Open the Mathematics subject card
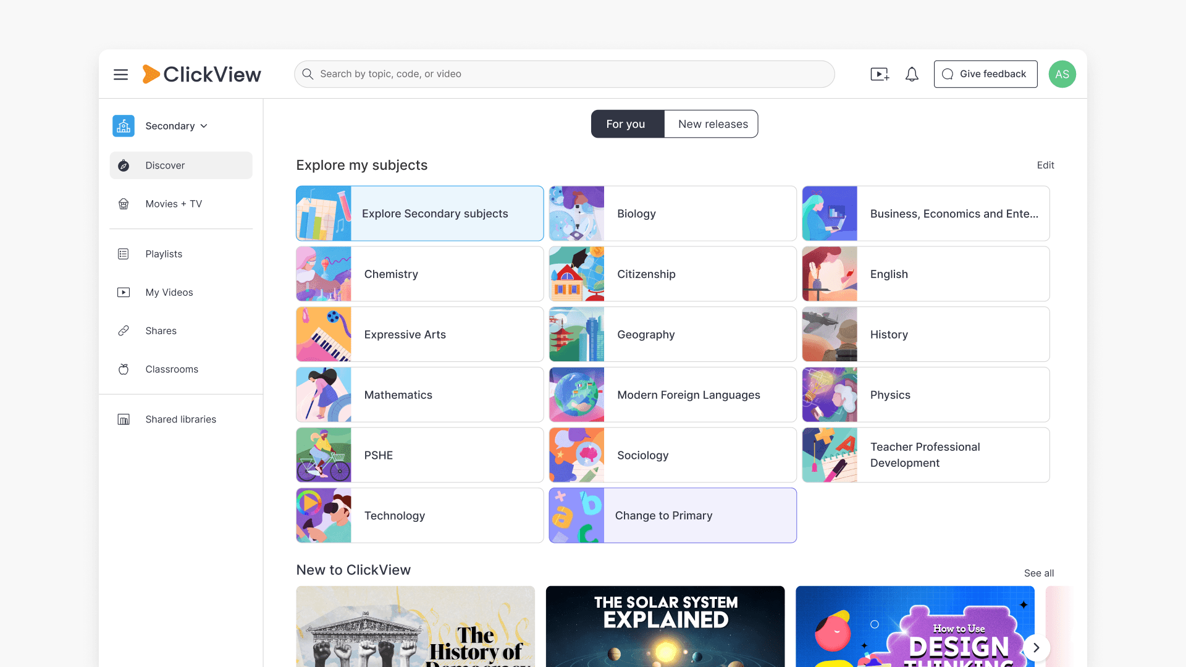The width and height of the screenshot is (1186, 667). point(420,395)
